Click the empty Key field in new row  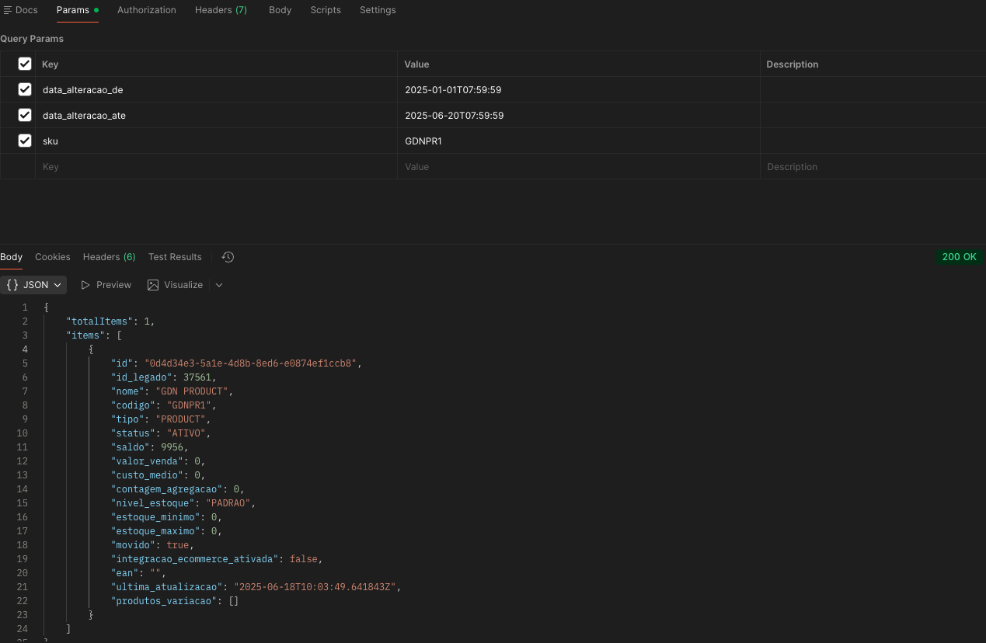[215, 167]
